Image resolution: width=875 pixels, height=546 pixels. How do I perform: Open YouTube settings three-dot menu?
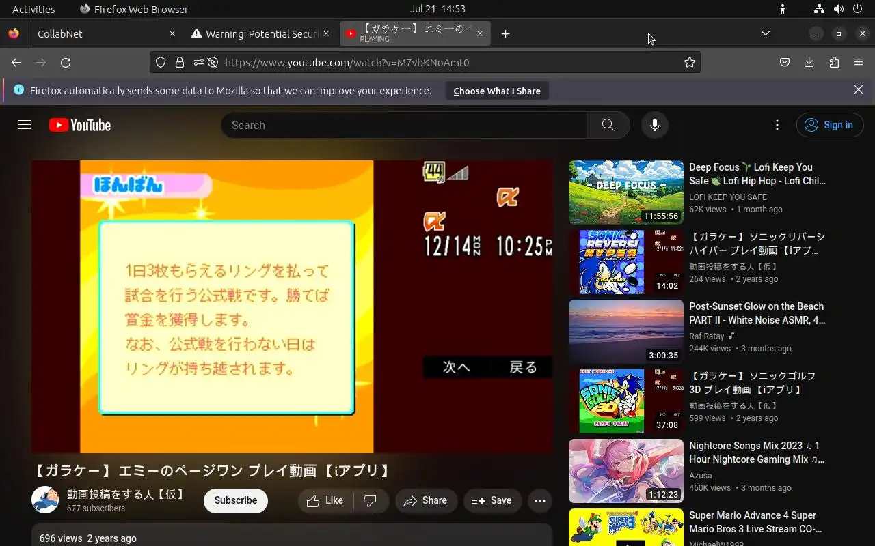coord(777,125)
